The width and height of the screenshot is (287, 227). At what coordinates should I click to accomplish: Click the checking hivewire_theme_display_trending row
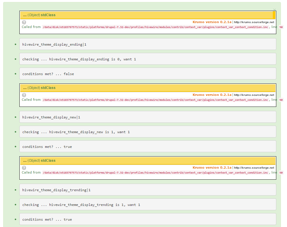coord(81,204)
